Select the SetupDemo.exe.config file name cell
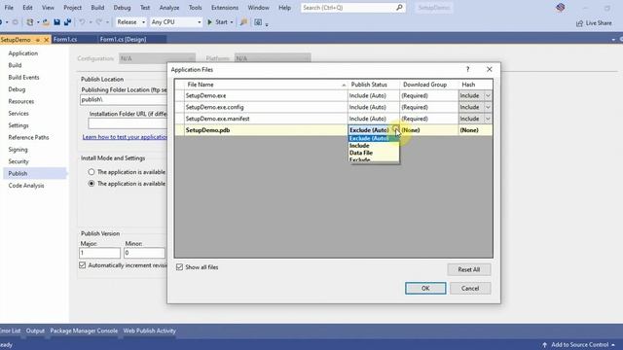The image size is (623, 350). click(x=266, y=107)
